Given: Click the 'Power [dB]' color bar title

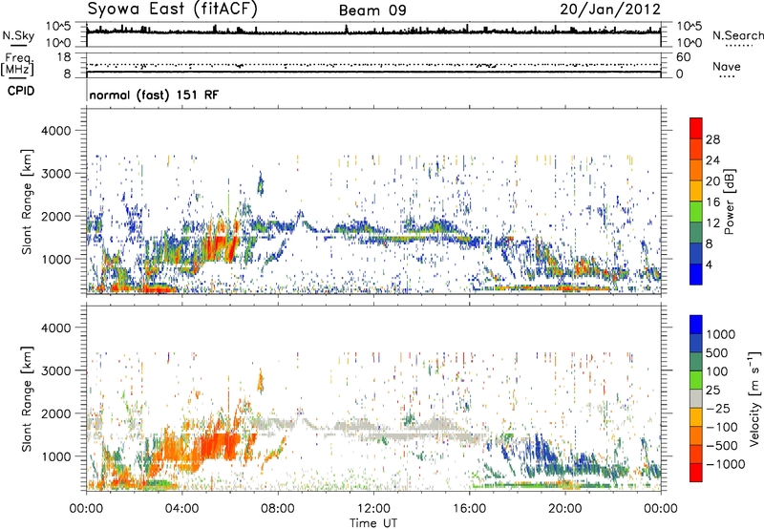Looking at the screenshot, I should click(730, 201).
